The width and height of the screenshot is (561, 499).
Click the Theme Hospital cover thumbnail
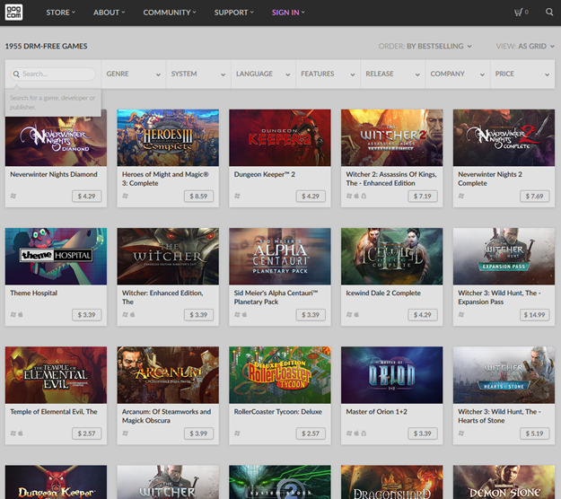[x=56, y=256]
